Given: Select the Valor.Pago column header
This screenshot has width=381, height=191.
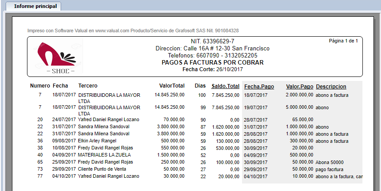Looking at the screenshot, I should [299, 87].
